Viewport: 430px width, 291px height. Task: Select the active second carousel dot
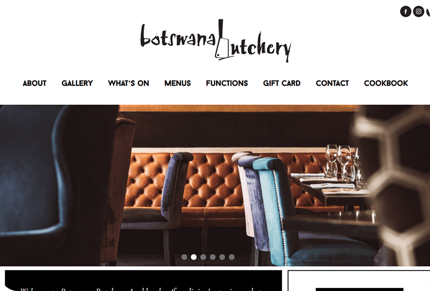(x=194, y=257)
